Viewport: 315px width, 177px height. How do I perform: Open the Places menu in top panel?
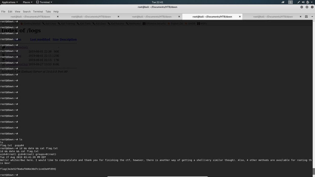(x=28, y=2)
